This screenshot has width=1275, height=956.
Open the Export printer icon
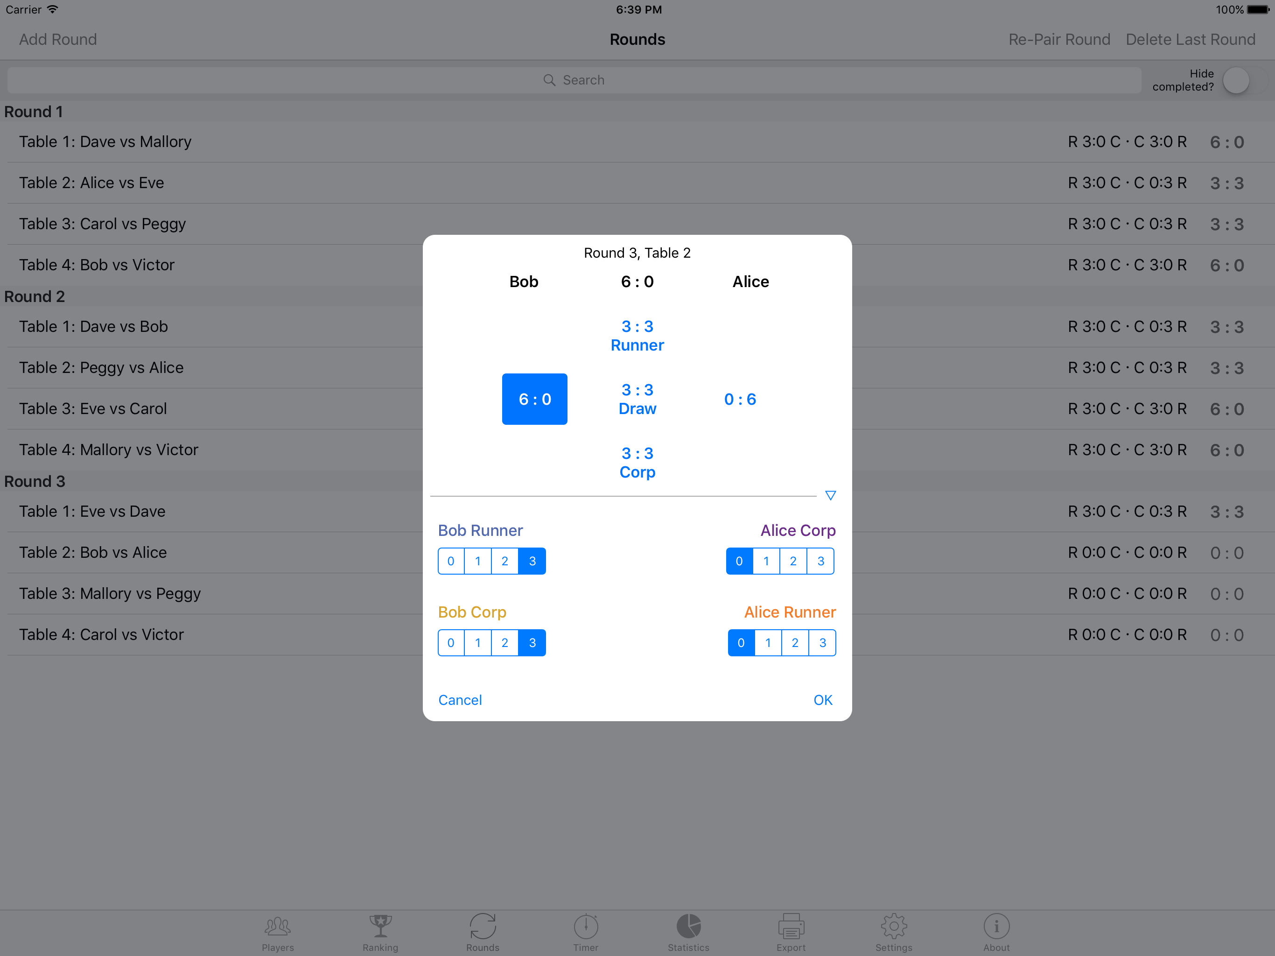click(791, 927)
